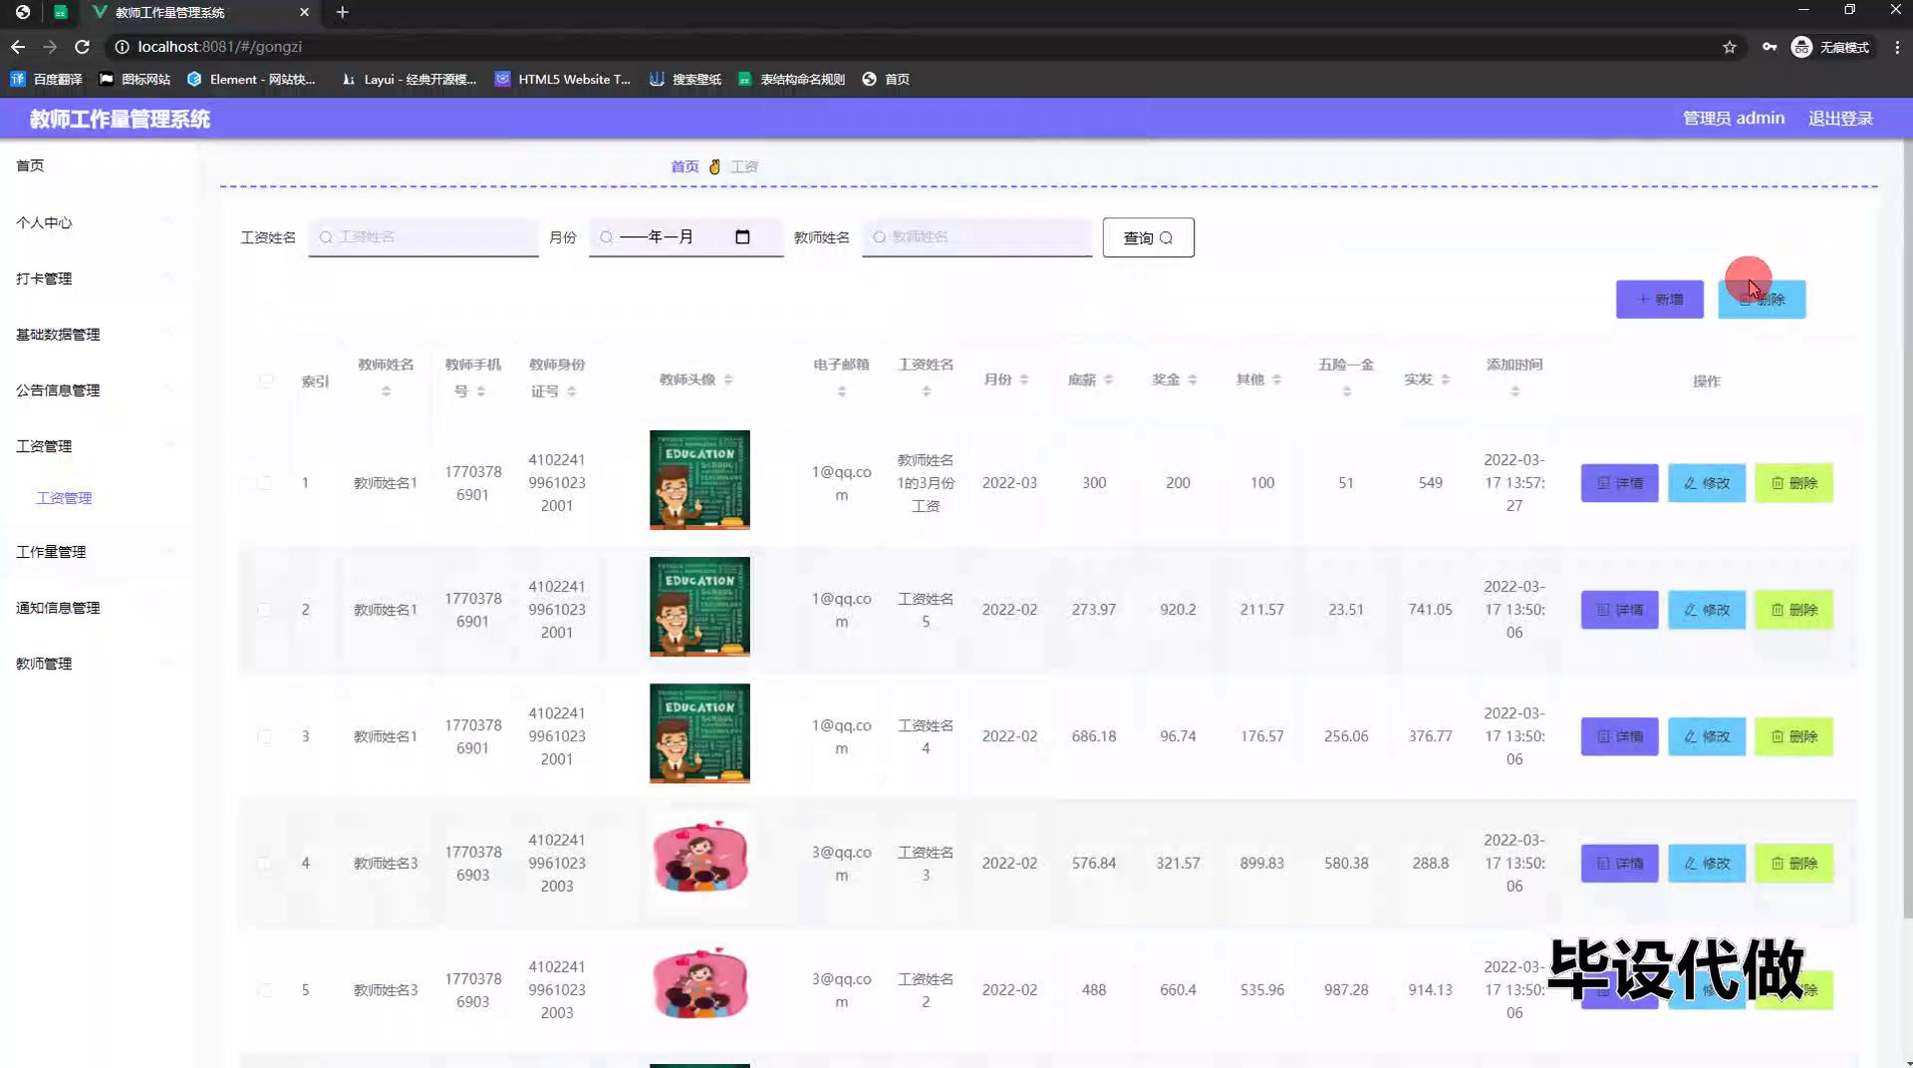Click the sort arrows on 月份 column header
Image resolution: width=1913 pixels, height=1068 pixels.
pyautogui.click(x=1023, y=380)
